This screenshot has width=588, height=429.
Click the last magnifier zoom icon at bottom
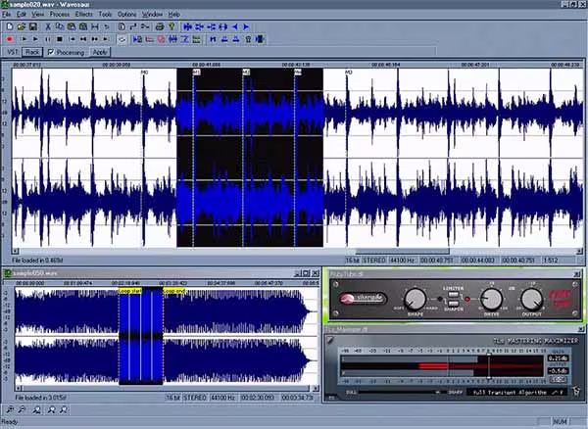(x=64, y=409)
